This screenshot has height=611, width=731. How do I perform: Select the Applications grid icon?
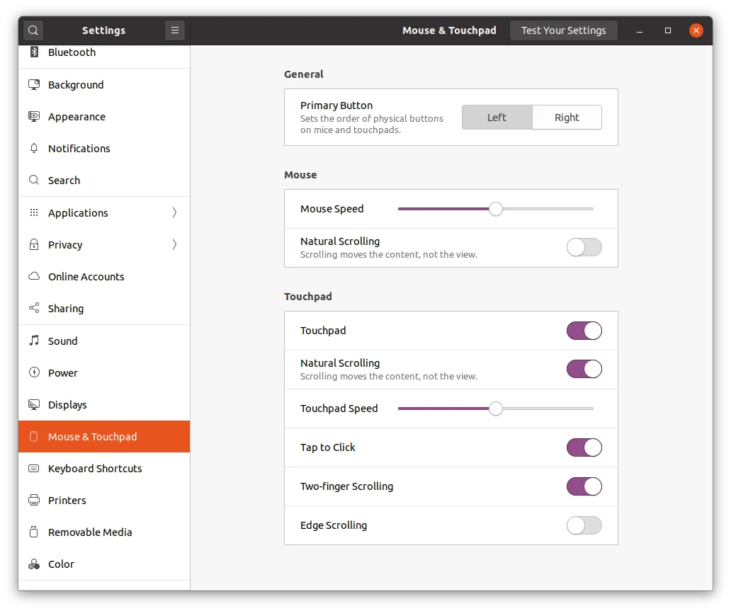[x=34, y=212]
